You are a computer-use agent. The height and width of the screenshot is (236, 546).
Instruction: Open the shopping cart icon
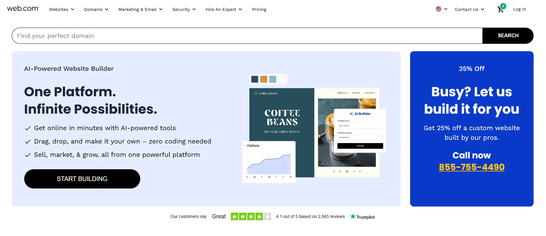point(501,9)
